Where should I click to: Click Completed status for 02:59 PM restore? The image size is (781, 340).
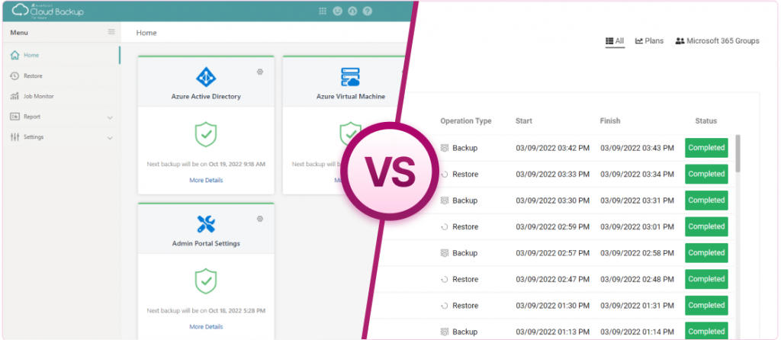coord(706,226)
